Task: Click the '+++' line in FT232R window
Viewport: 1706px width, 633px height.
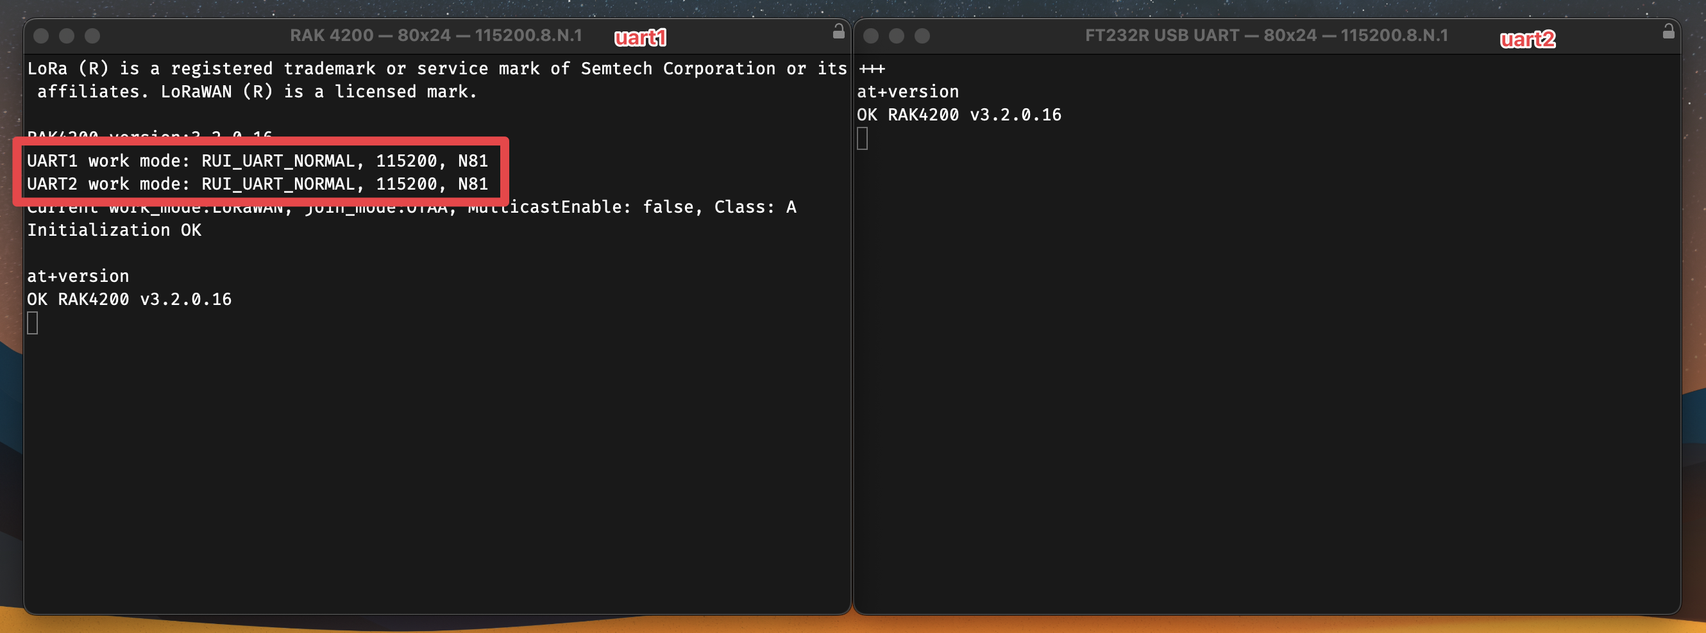Action: (872, 69)
